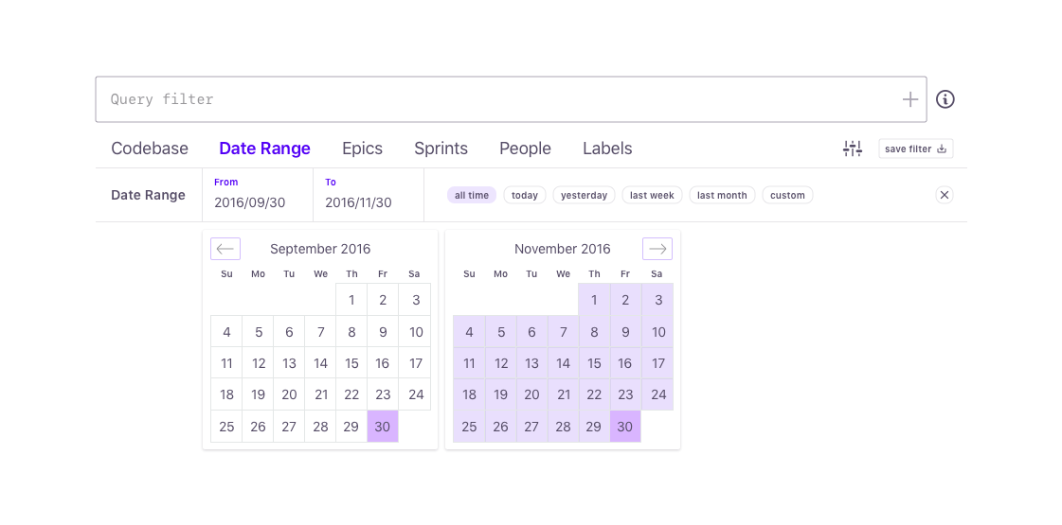Switch to the Codebase tab
1062x525 pixels.
pos(150,149)
